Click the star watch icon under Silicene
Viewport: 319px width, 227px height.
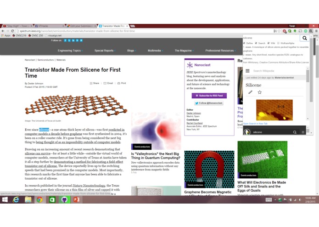point(260,92)
